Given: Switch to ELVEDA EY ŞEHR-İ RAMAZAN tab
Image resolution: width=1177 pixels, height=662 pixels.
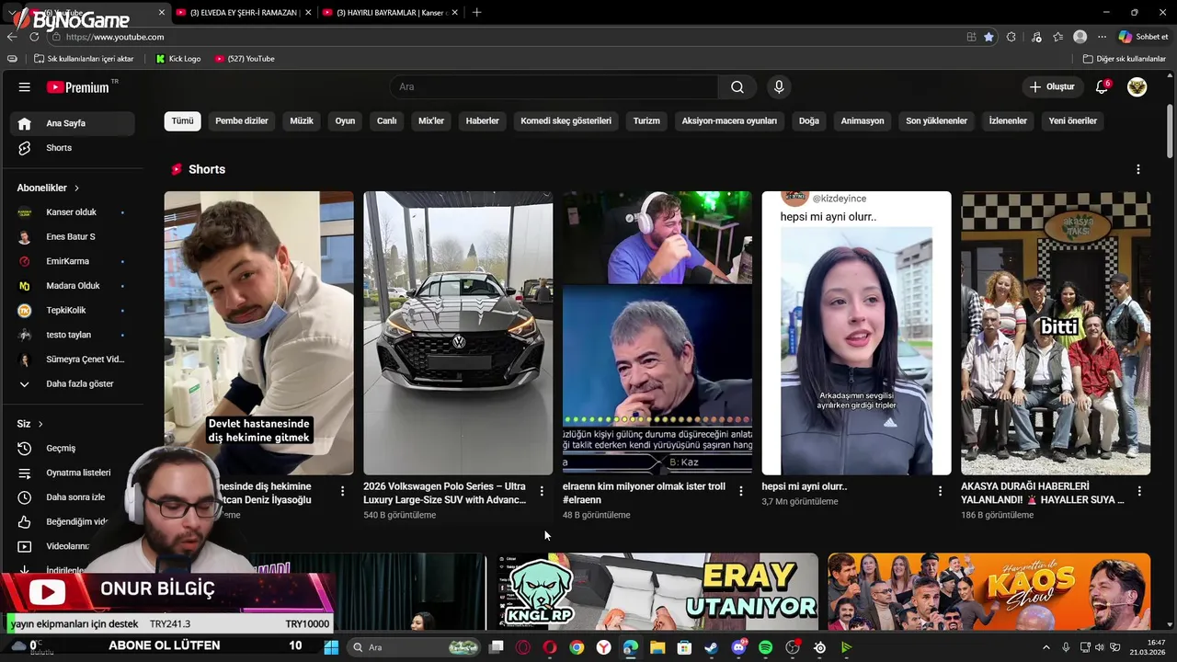Looking at the screenshot, I should click(x=244, y=13).
